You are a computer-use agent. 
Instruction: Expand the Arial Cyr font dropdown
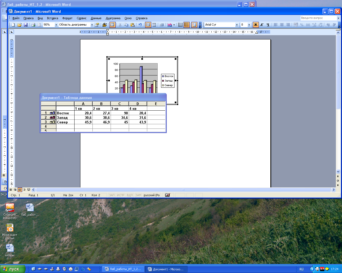pos(237,25)
